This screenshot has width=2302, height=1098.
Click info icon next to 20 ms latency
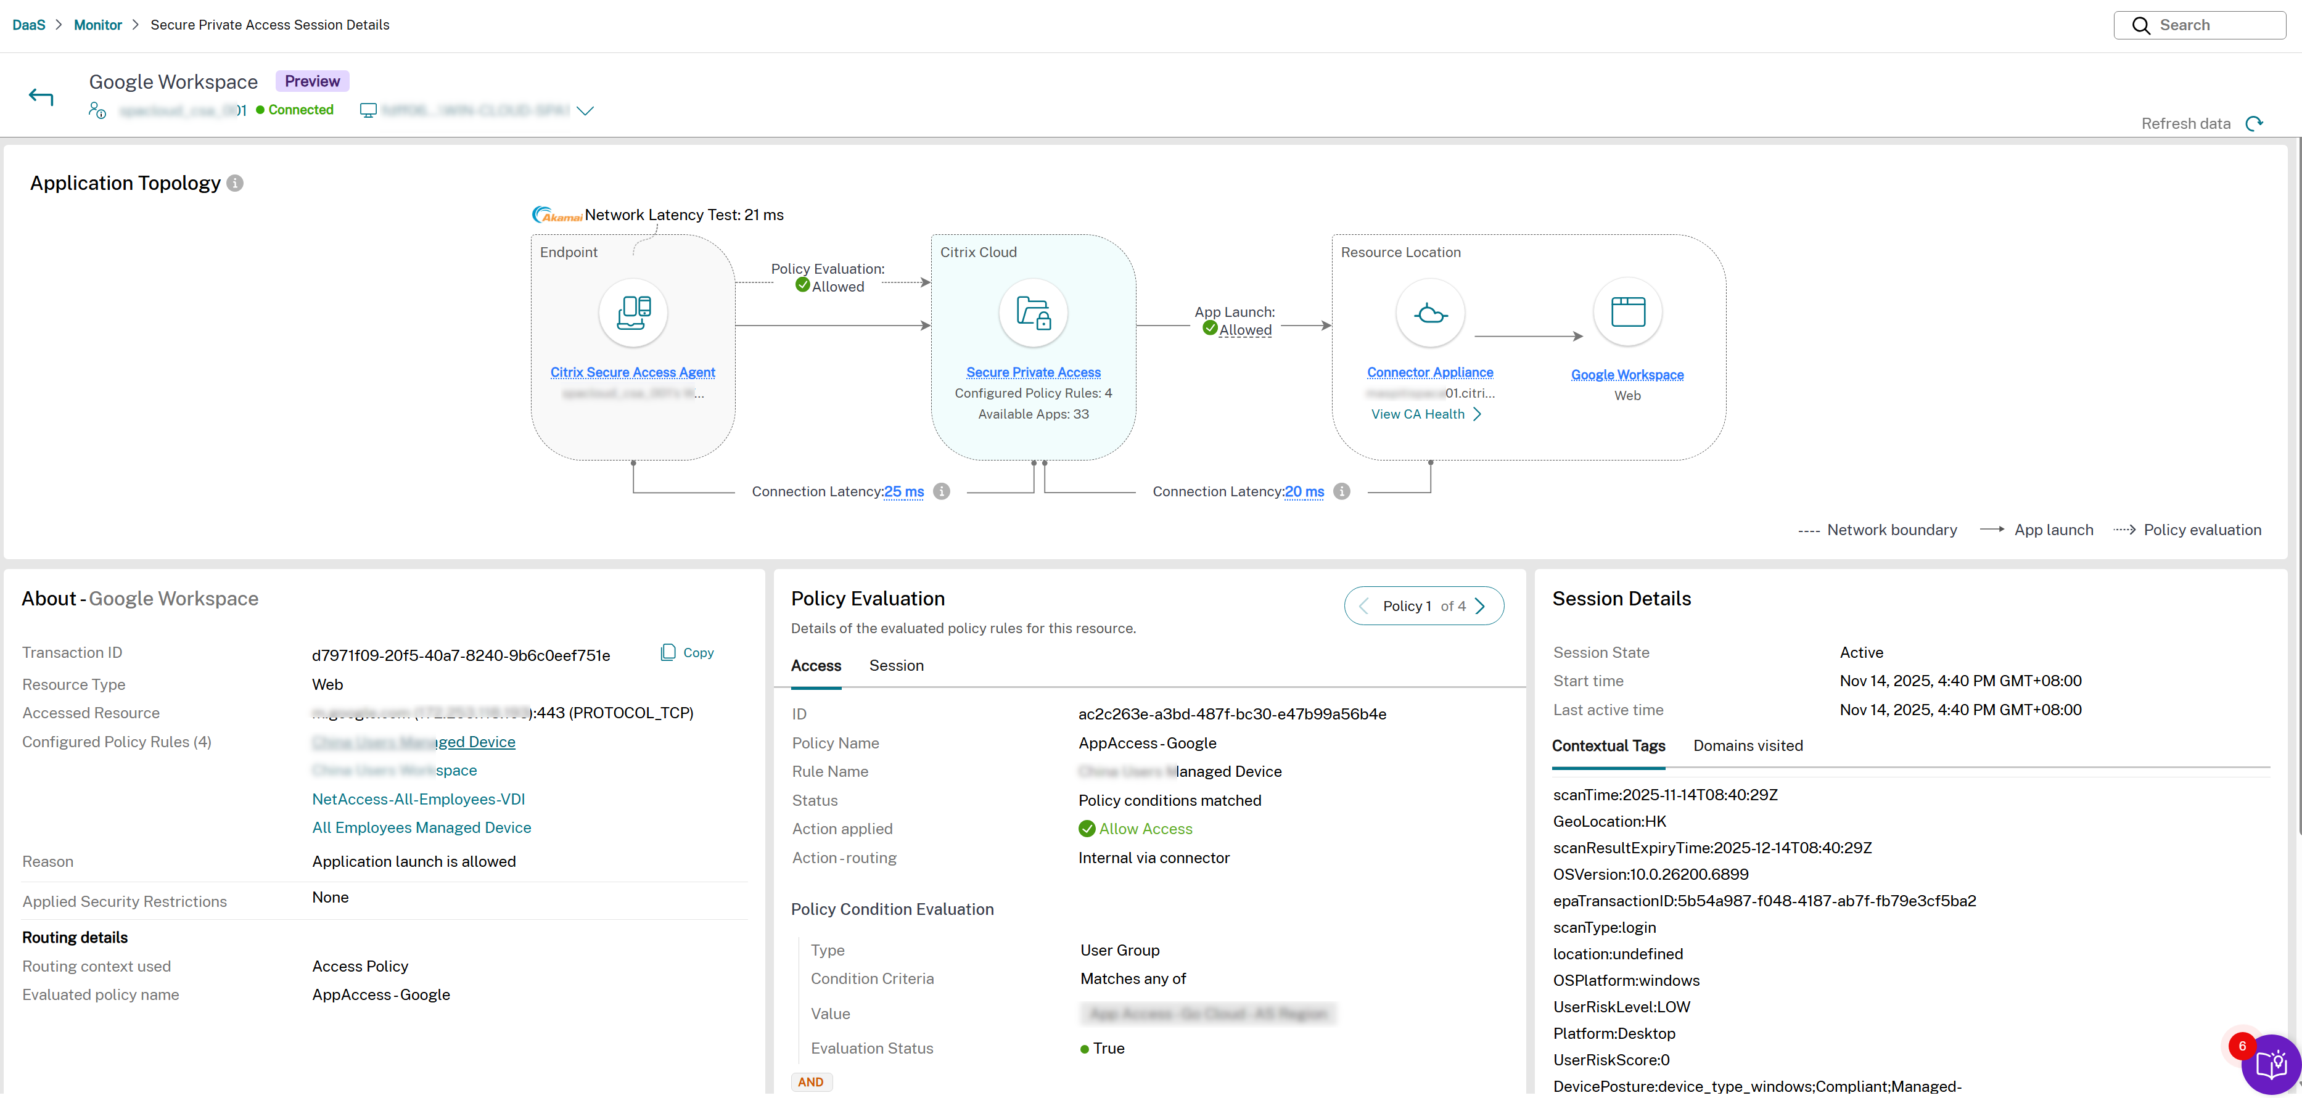pyautogui.click(x=1341, y=491)
